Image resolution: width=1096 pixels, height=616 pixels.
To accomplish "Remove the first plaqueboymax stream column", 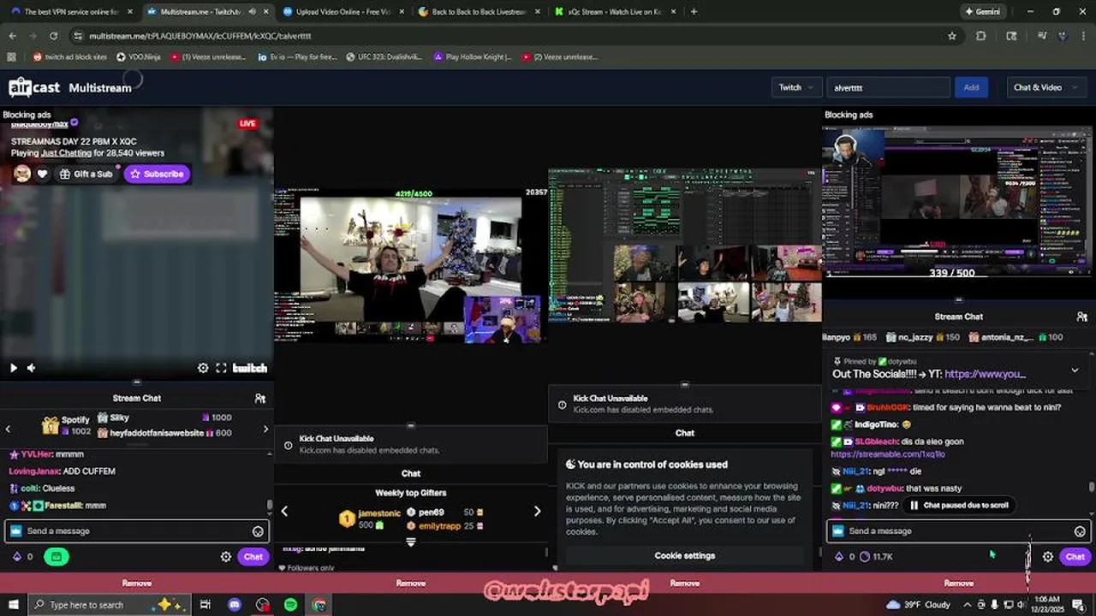I will (137, 583).
